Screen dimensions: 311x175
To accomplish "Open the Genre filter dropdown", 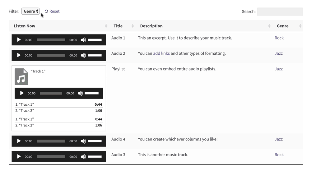I will [x=30, y=11].
